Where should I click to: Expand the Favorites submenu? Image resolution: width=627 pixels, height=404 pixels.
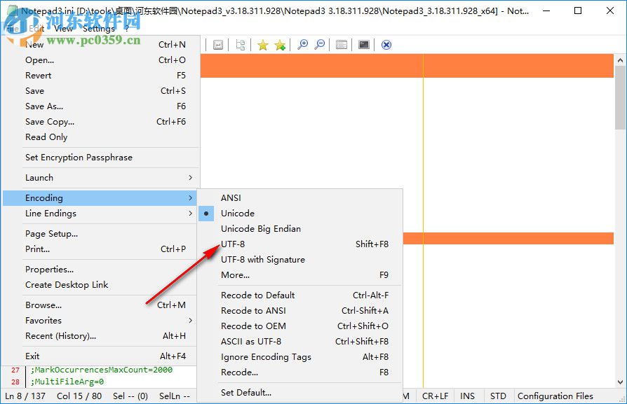[x=100, y=321]
